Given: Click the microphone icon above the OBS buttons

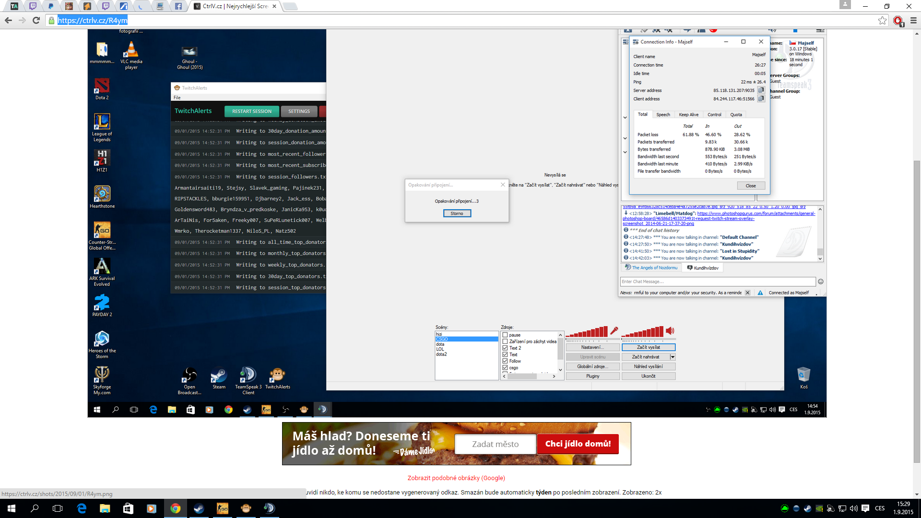Looking at the screenshot, I should (614, 330).
